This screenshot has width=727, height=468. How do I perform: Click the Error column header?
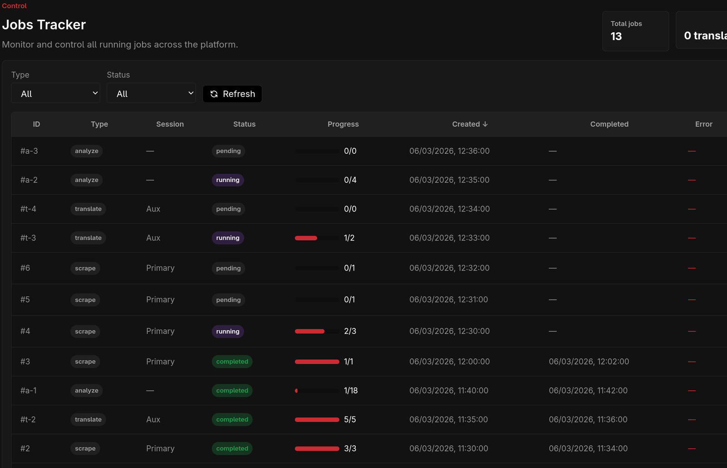coord(704,124)
